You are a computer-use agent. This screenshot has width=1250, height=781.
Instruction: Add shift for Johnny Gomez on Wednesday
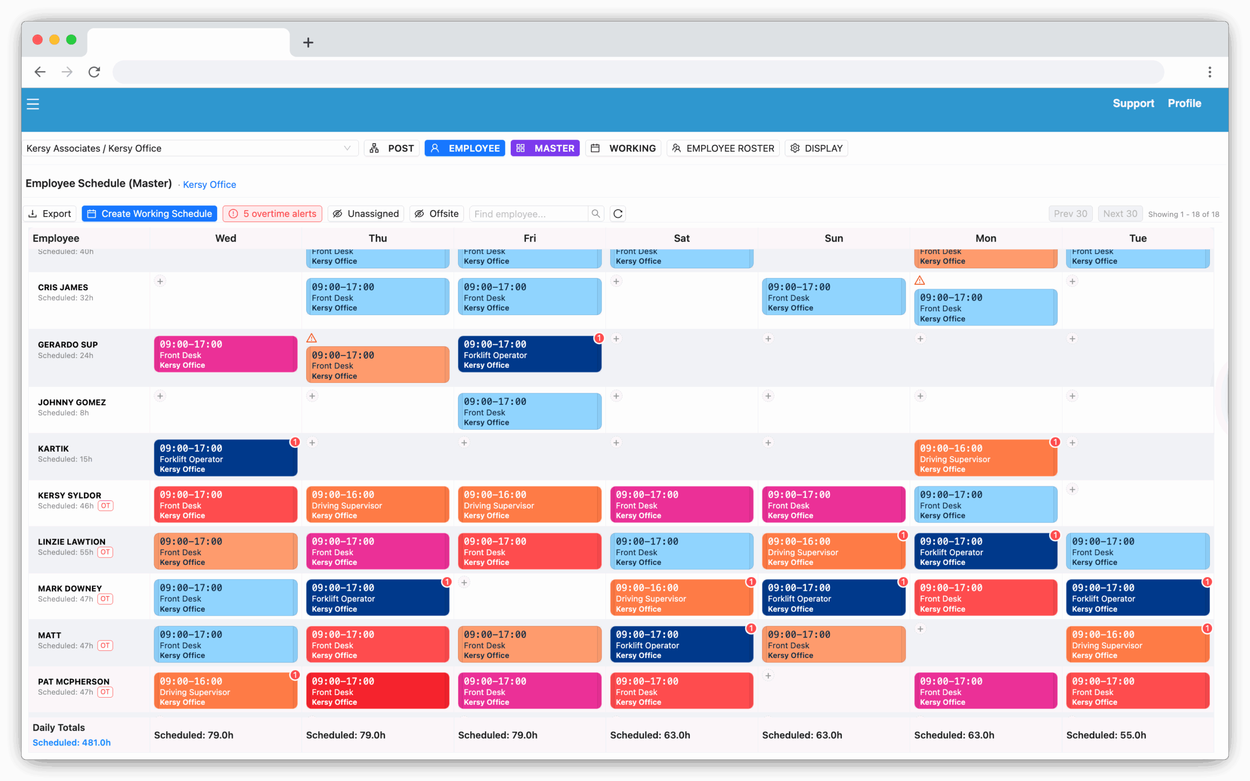tap(160, 396)
